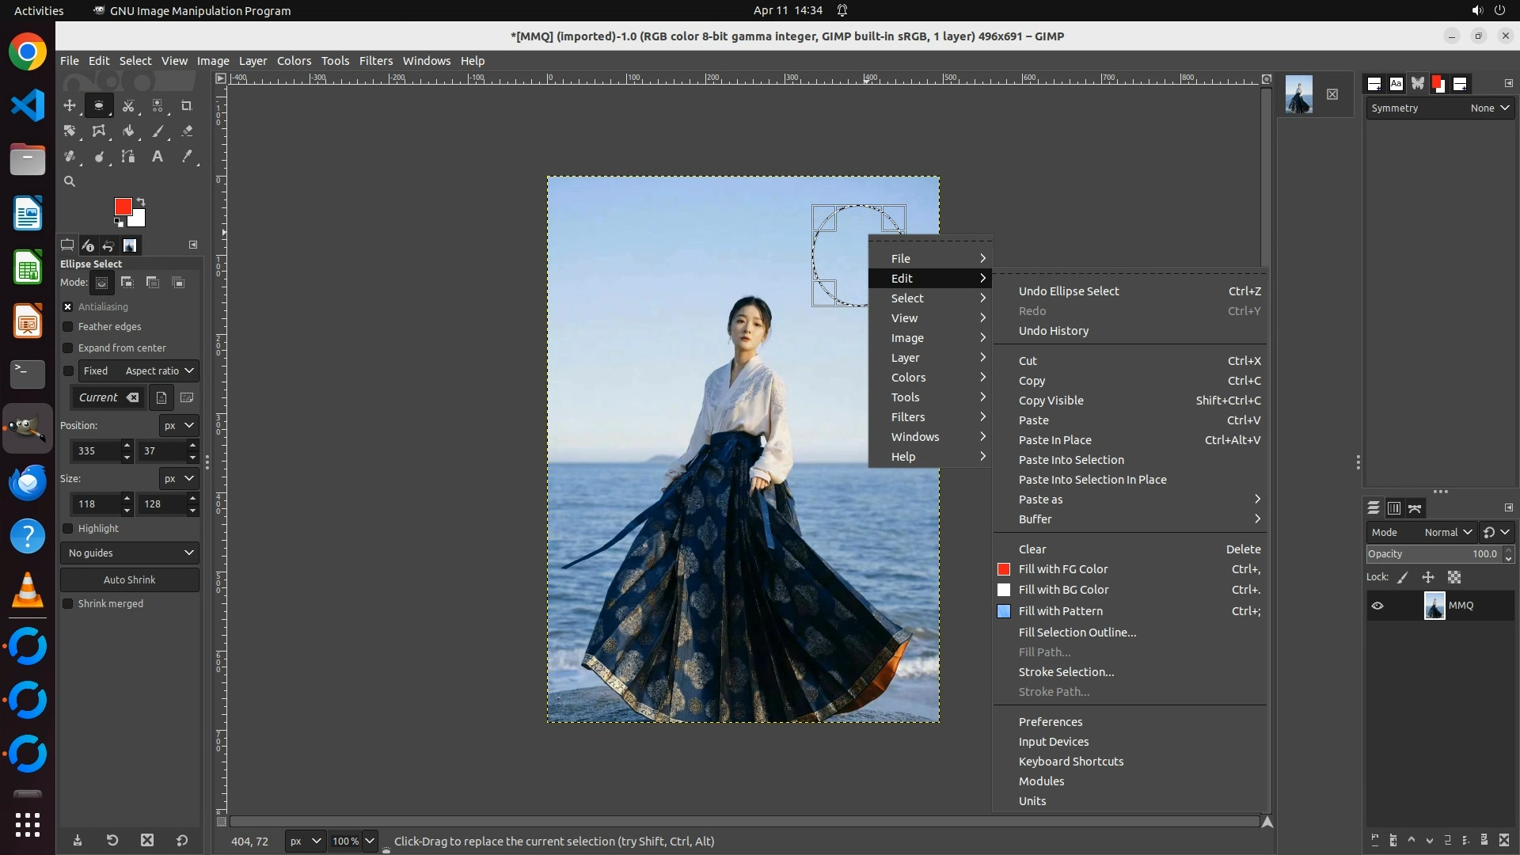The height and width of the screenshot is (855, 1520).
Task: Select the Scissors Select tool
Action: point(128,105)
